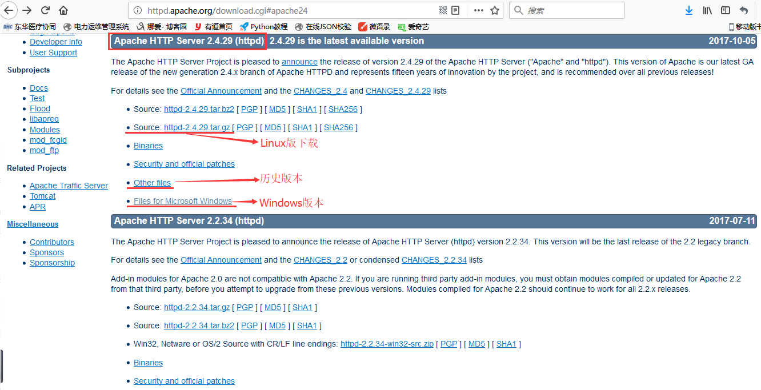Open 有道首页 bookmark
761x390 pixels.
(214, 26)
